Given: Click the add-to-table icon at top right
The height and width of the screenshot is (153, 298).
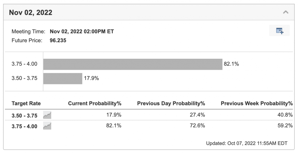Looking at the screenshot, I should [280, 31].
